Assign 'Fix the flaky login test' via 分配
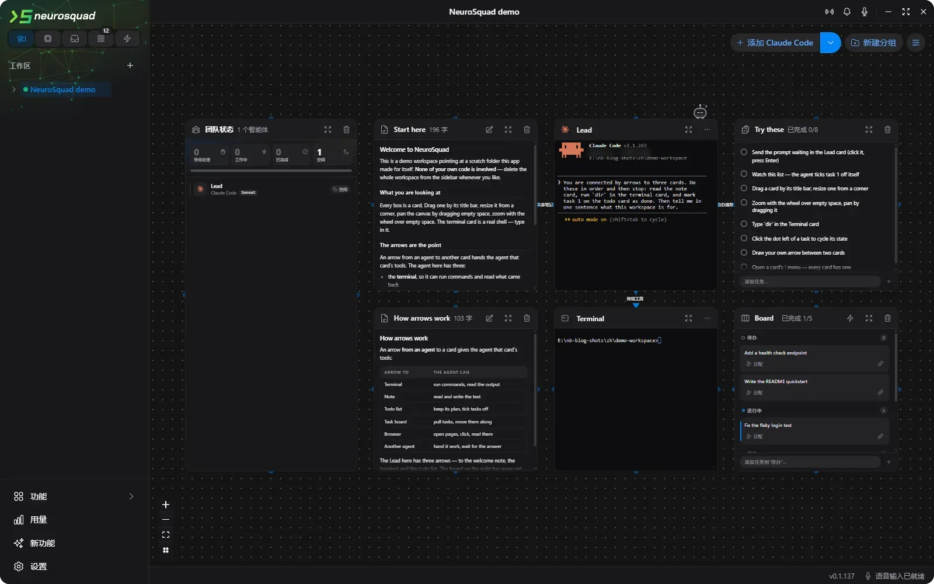The image size is (934, 584). tap(755, 436)
